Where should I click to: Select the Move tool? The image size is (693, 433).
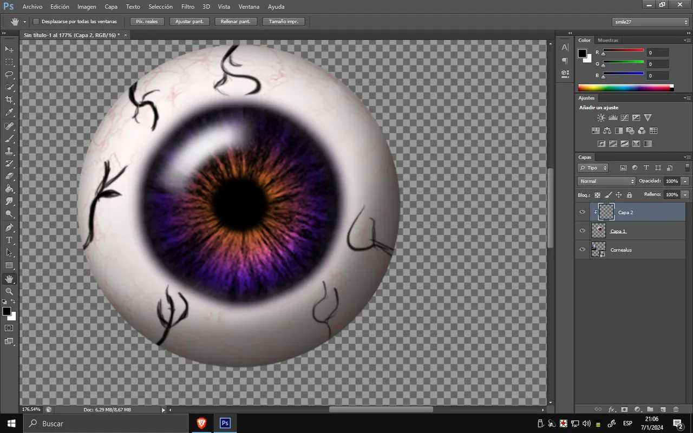point(9,49)
